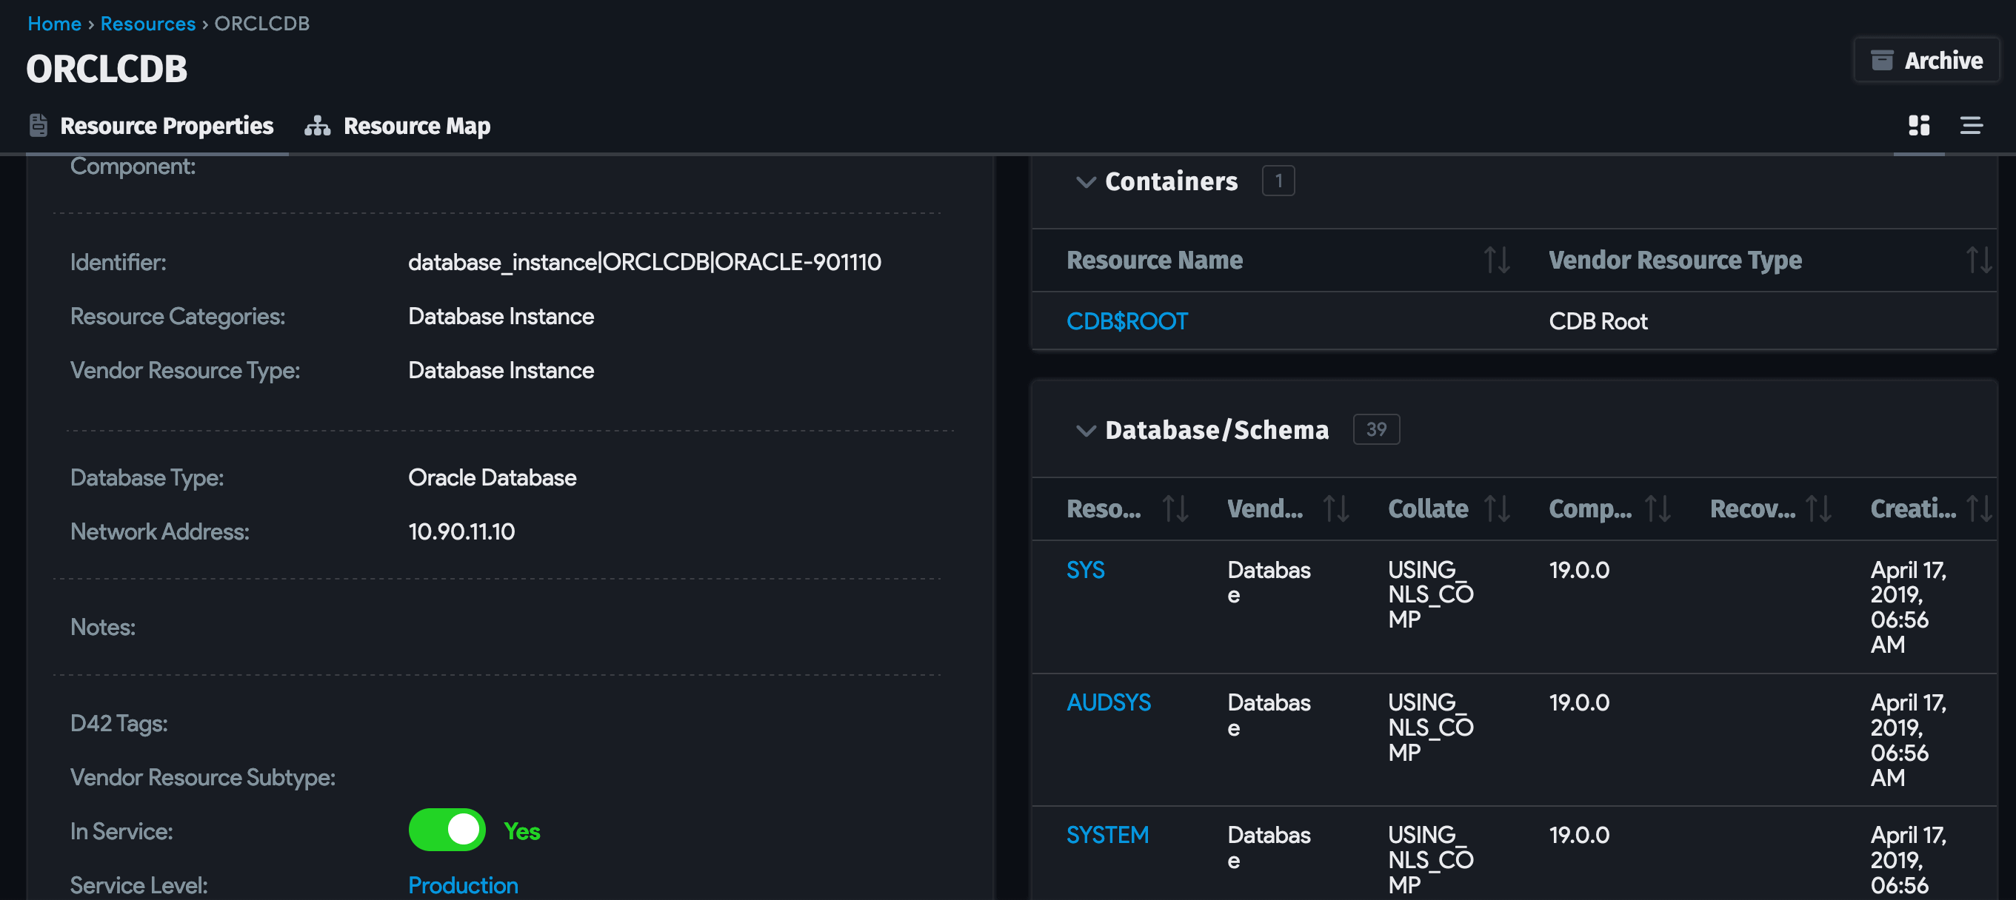2016x900 pixels.
Task: Switch to card layout view
Action: tap(1918, 125)
